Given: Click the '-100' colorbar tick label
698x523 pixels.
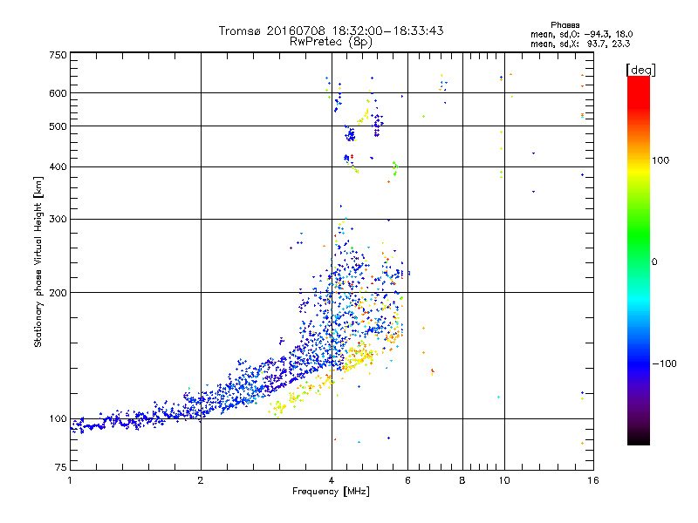Looking at the screenshot, I should coord(664,363).
